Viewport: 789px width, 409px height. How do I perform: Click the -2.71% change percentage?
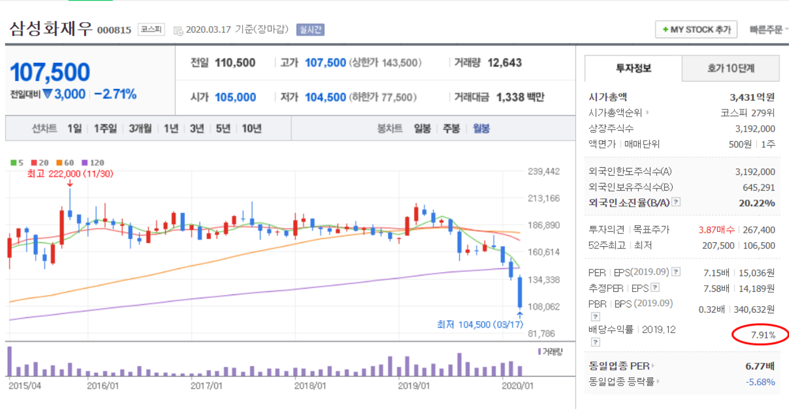[115, 94]
